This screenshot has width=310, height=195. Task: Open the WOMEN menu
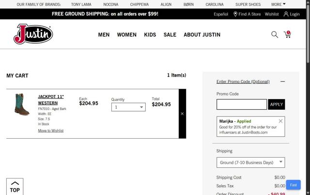127,34
